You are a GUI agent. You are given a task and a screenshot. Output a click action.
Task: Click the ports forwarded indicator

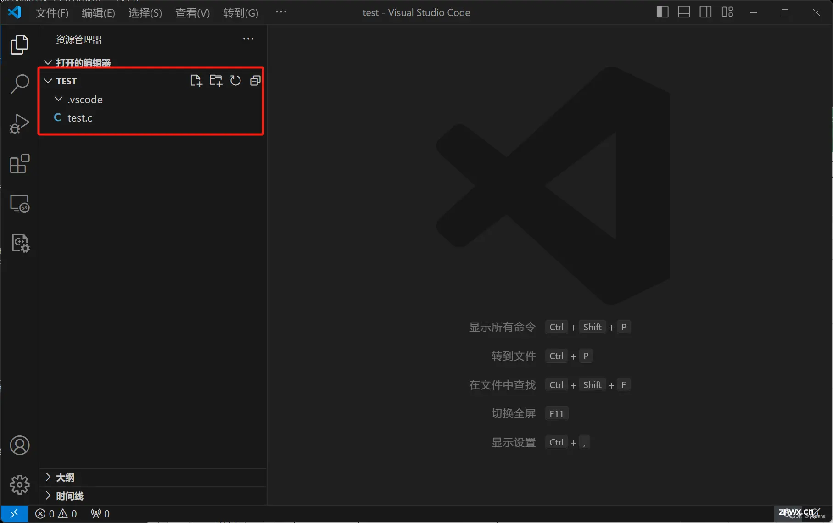100,514
